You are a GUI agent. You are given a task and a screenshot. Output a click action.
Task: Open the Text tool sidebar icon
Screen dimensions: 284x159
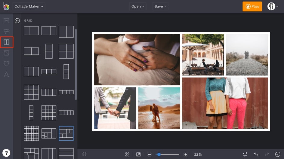point(6,75)
